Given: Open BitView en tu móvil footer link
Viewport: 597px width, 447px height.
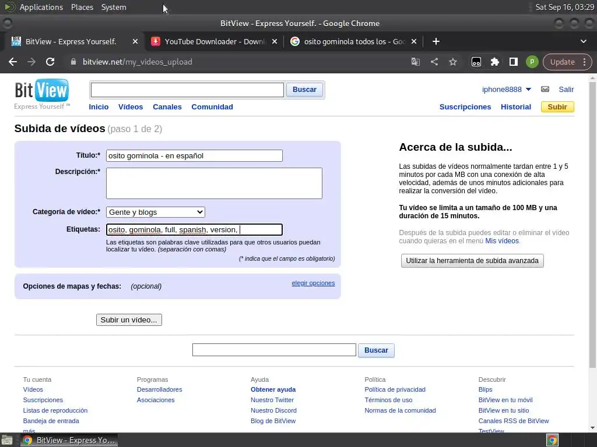Looking at the screenshot, I should [505, 400].
